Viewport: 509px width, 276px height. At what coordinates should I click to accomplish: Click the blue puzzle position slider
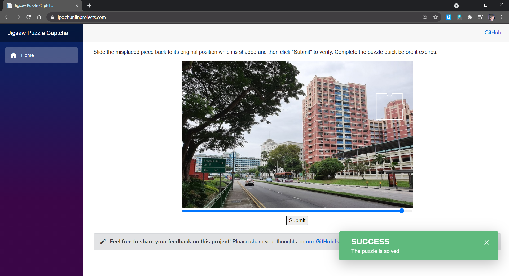pyautogui.click(x=402, y=211)
